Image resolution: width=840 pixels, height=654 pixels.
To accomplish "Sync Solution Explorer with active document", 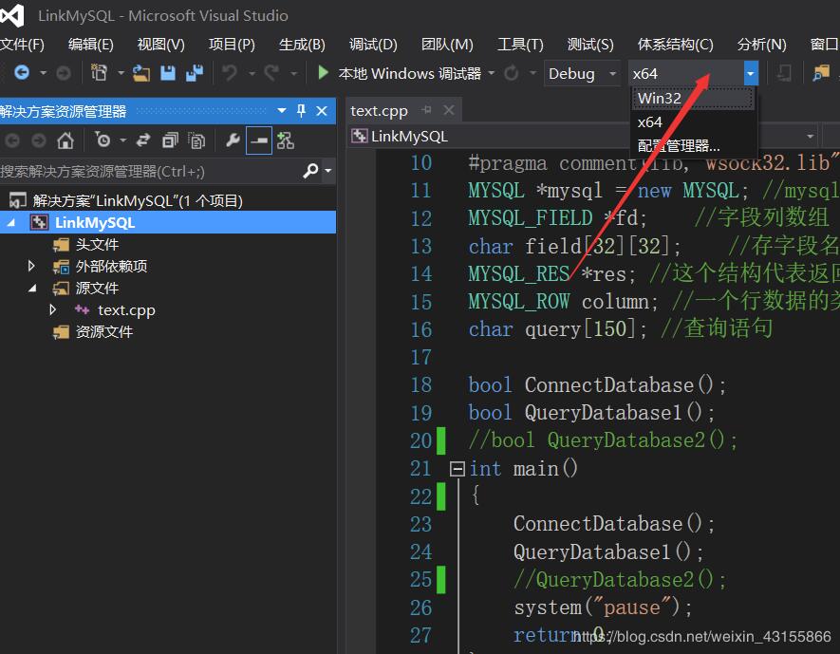I will tap(142, 140).
